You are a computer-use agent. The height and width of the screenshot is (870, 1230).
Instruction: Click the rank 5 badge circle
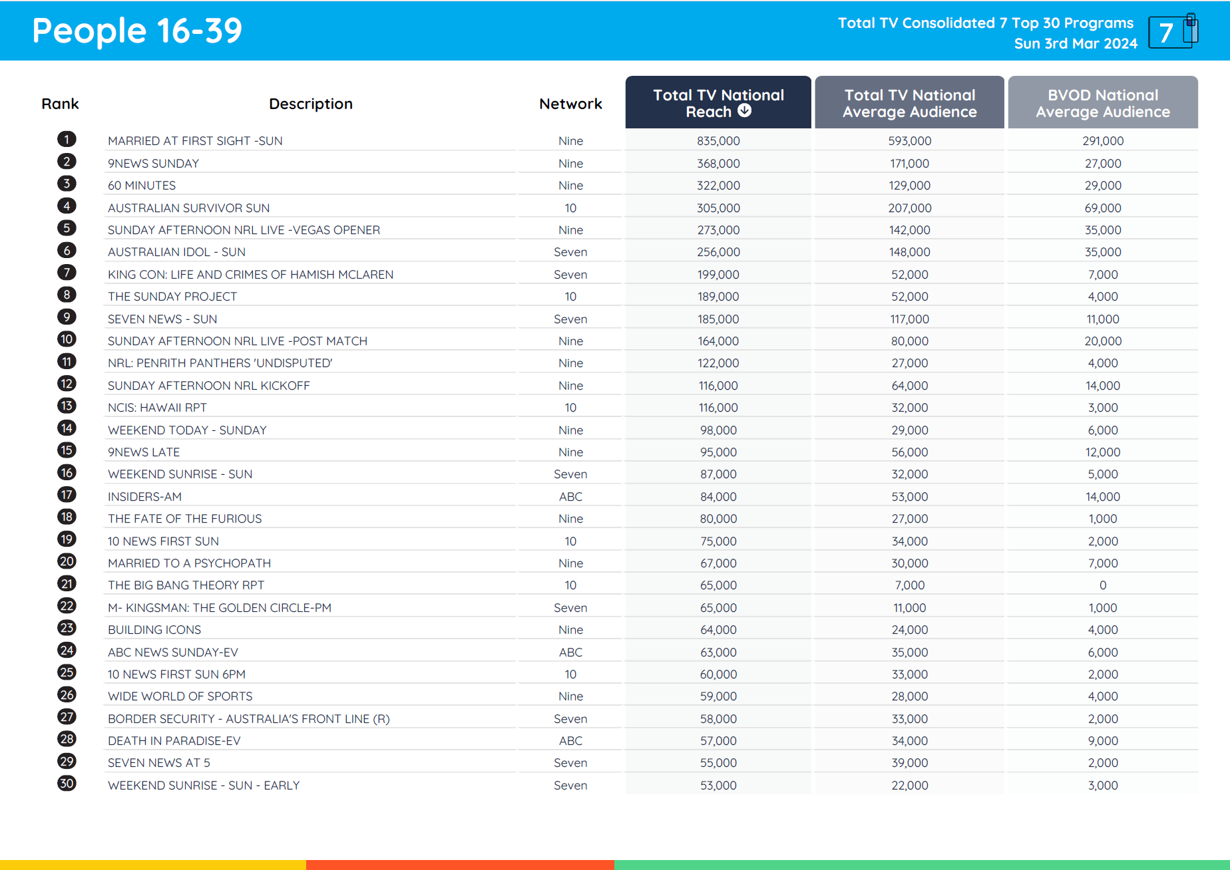tap(67, 228)
